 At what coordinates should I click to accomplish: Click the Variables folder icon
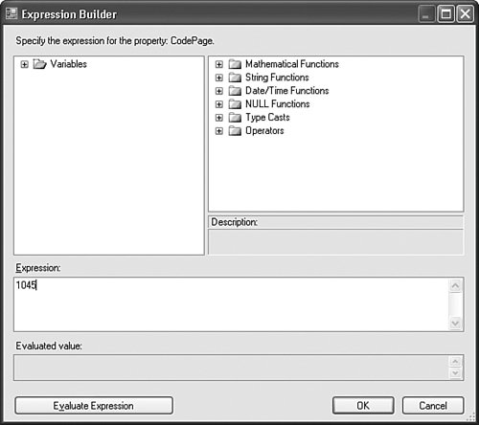click(40, 64)
